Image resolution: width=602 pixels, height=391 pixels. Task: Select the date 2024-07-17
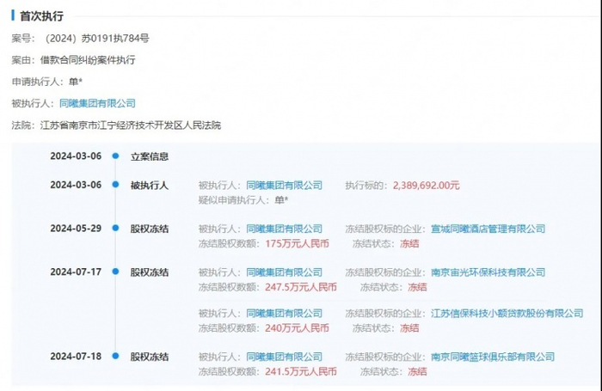point(76,272)
